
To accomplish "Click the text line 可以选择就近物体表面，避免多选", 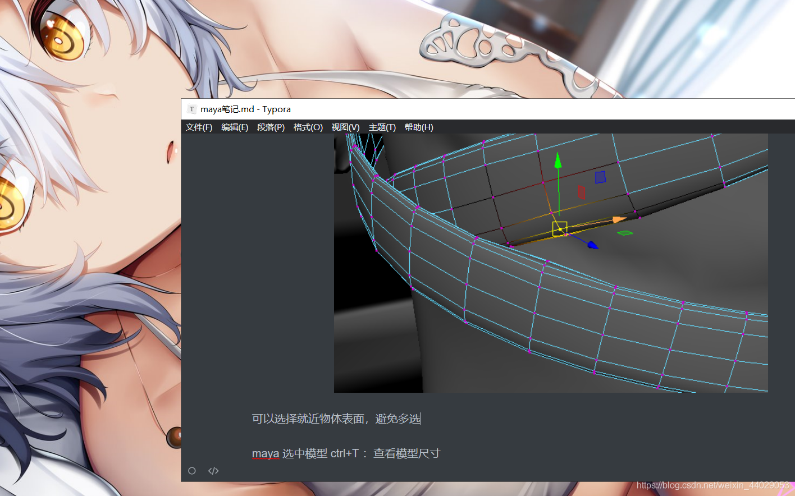I will [336, 419].
